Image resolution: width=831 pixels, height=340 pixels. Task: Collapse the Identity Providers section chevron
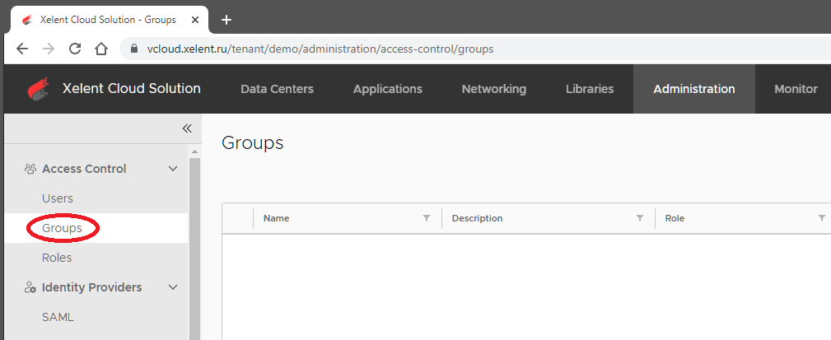click(173, 287)
